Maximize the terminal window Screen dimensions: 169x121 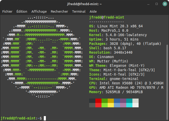click(x=157, y=4)
